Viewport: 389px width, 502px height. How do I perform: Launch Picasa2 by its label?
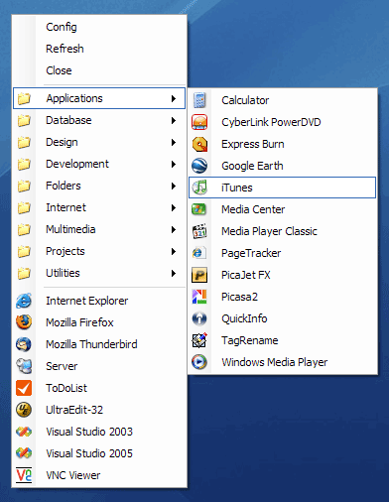(x=239, y=297)
